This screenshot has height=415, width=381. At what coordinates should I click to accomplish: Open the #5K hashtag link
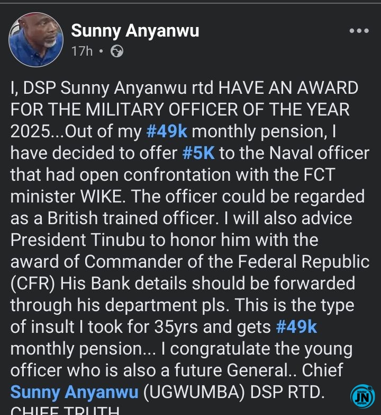[198, 153]
